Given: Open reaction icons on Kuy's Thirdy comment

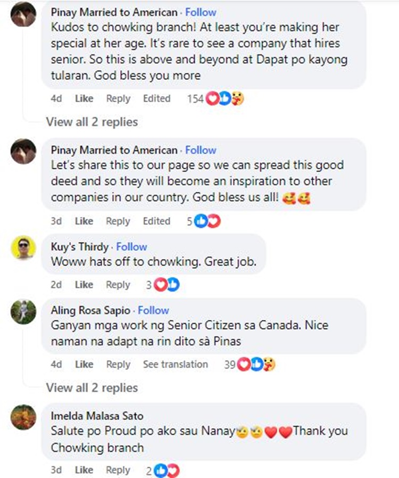Looking at the screenshot, I should [167, 285].
